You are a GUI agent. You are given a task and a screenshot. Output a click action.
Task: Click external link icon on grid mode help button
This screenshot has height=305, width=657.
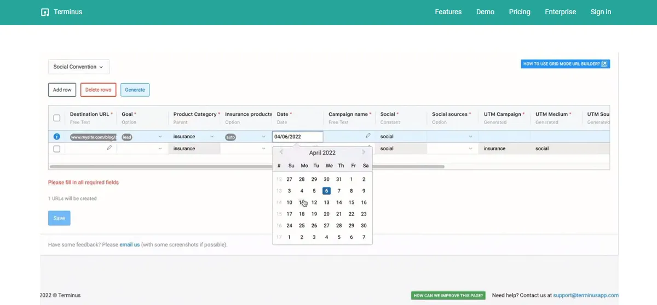point(604,64)
